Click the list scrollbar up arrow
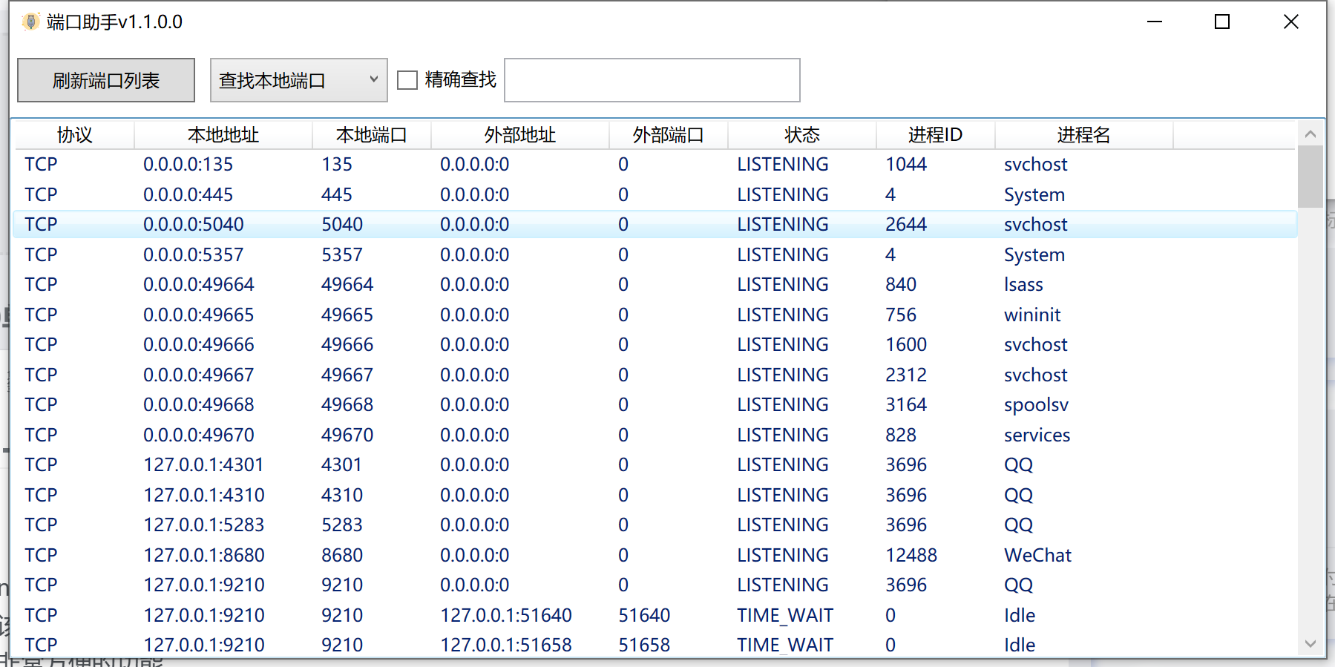This screenshot has width=1335, height=667. click(1310, 134)
